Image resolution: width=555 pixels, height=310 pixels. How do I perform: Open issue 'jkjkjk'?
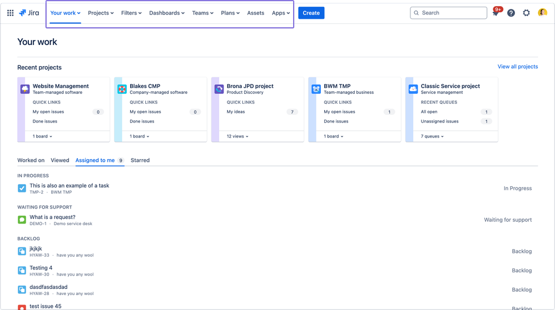(x=36, y=248)
